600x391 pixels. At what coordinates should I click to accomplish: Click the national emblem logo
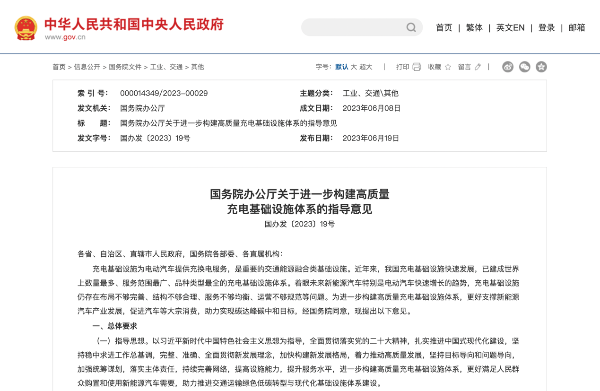(x=26, y=28)
